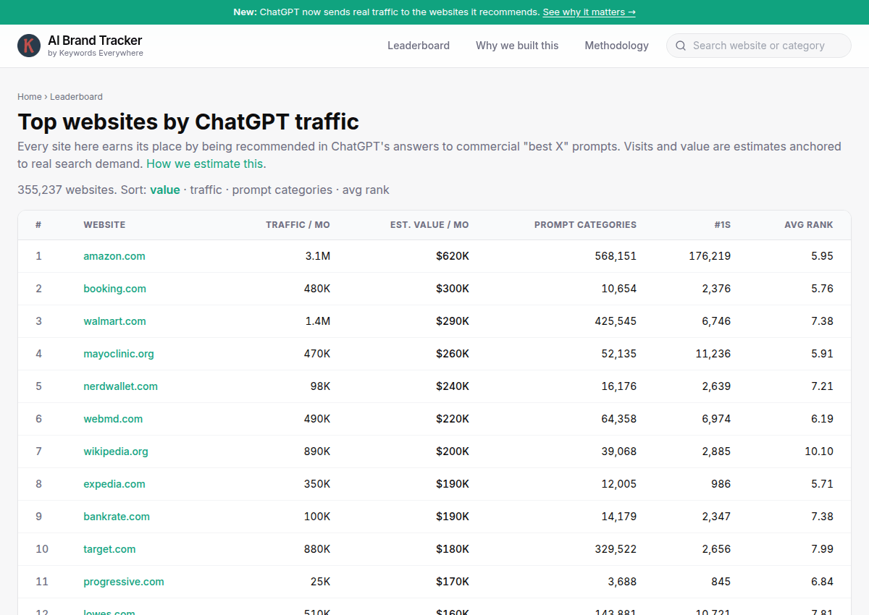Open the Why we built this page

pos(517,46)
